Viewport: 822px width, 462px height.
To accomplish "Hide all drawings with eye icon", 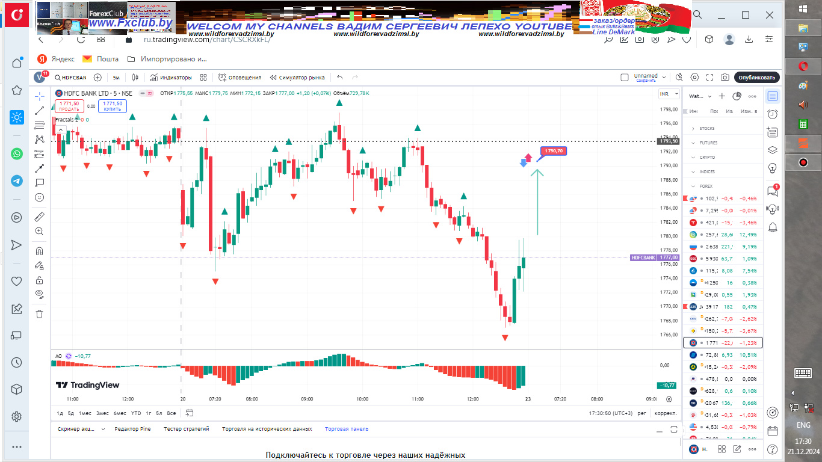I will pyautogui.click(x=40, y=294).
